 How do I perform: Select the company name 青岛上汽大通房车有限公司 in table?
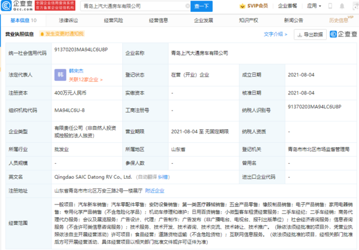pyautogui.click(x=199, y=53)
